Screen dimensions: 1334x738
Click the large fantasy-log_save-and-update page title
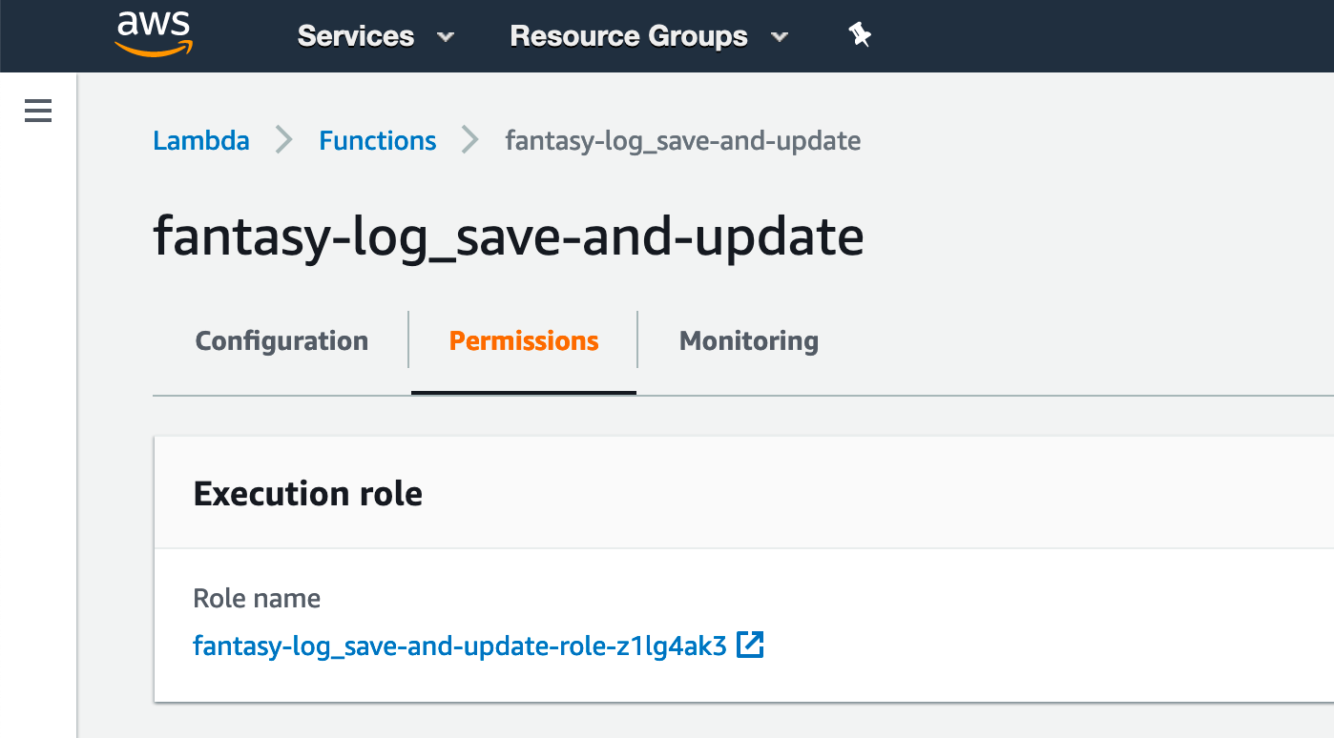(x=509, y=236)
